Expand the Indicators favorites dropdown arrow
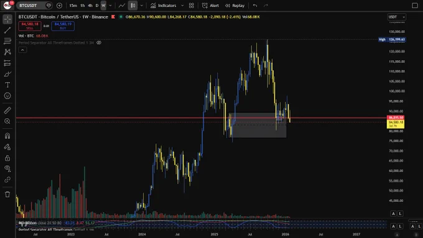Screen dimensions: 423x238 tap(182, 6)
